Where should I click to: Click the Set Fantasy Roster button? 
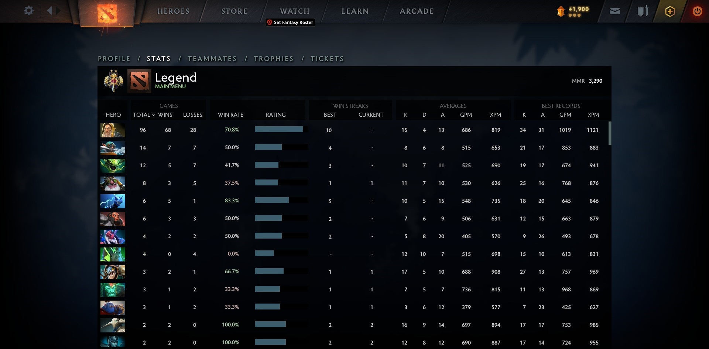point(290,23)
